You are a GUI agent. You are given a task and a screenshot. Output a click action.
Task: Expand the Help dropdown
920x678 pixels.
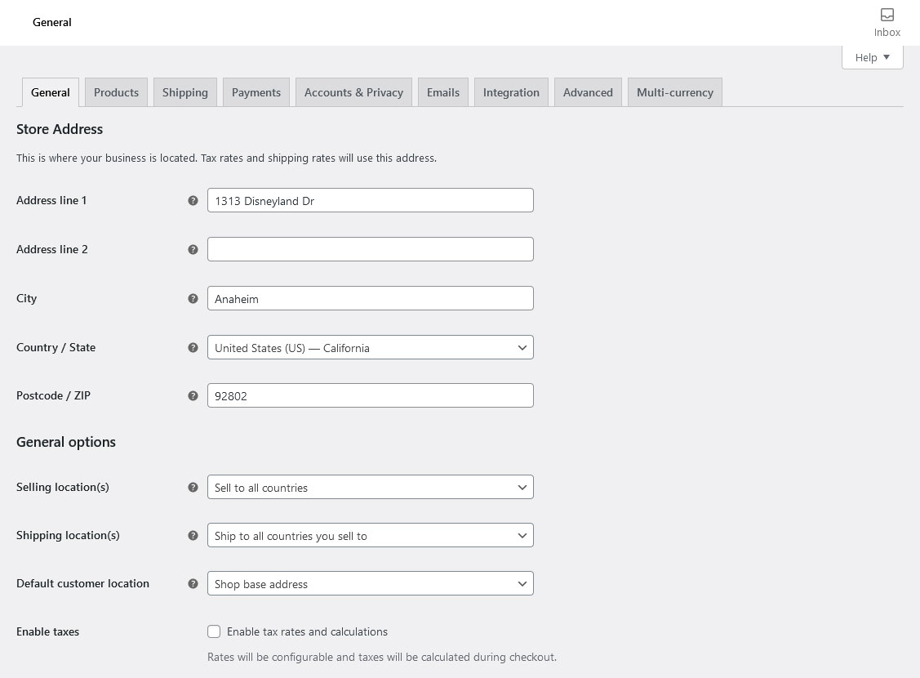(872, 57)
